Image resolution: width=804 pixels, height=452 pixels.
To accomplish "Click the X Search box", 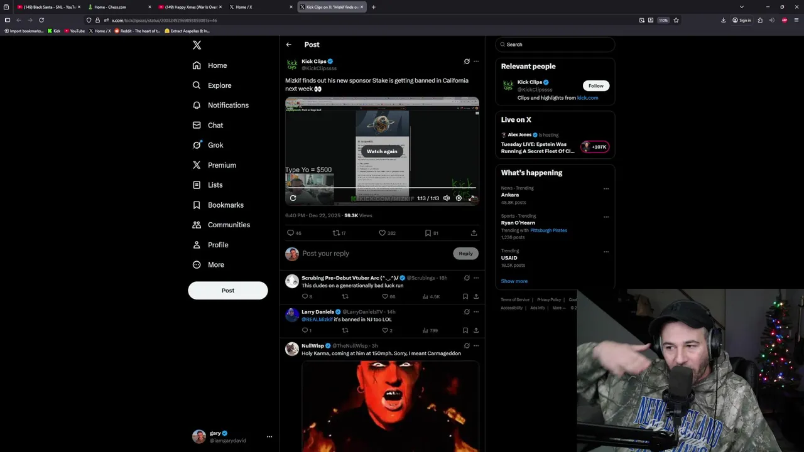I will [x=555, y=45].
